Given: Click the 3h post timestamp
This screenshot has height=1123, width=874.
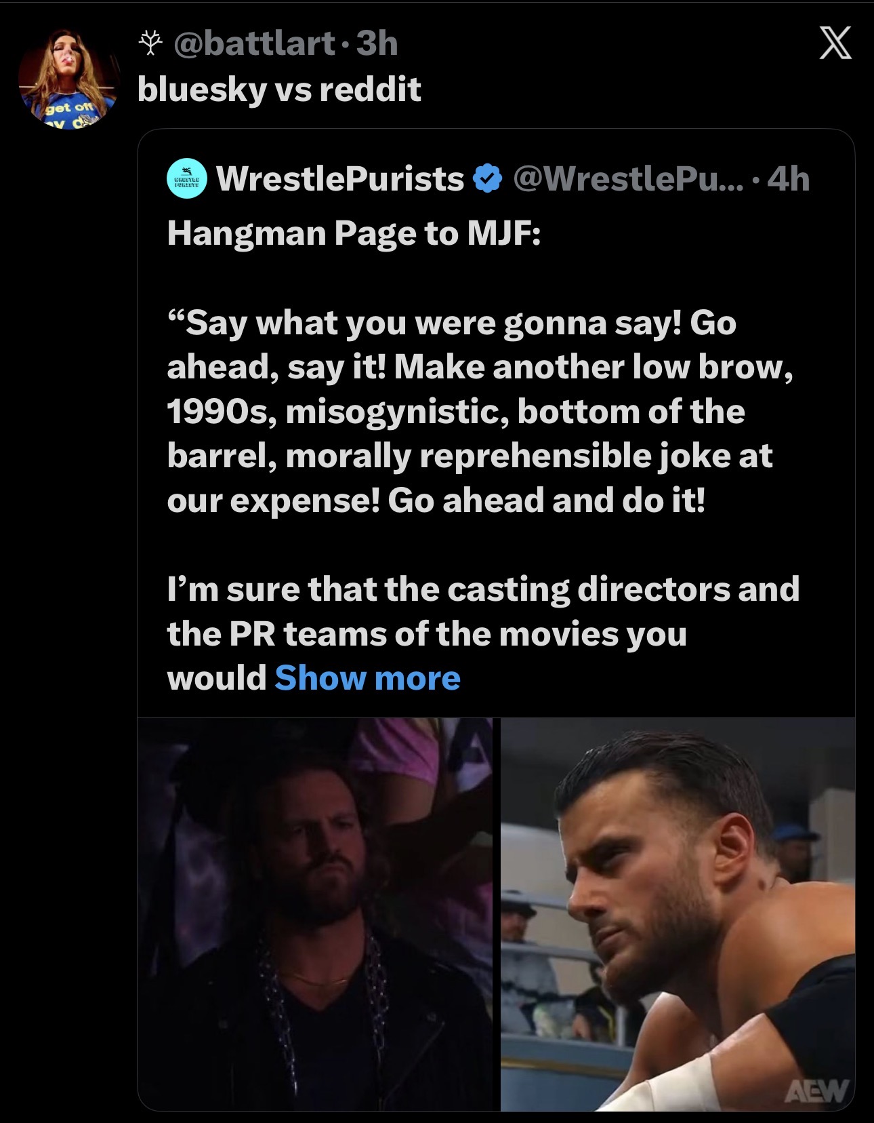Looking at the screenshot, I should [377, 45].
